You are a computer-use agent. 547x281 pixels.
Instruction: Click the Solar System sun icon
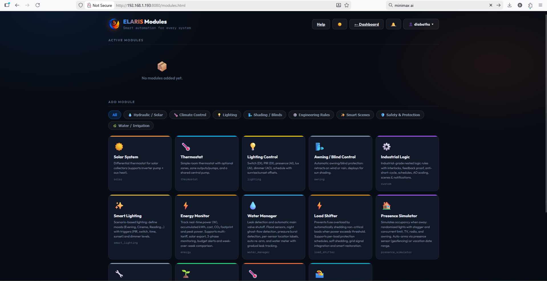[119, 147]
